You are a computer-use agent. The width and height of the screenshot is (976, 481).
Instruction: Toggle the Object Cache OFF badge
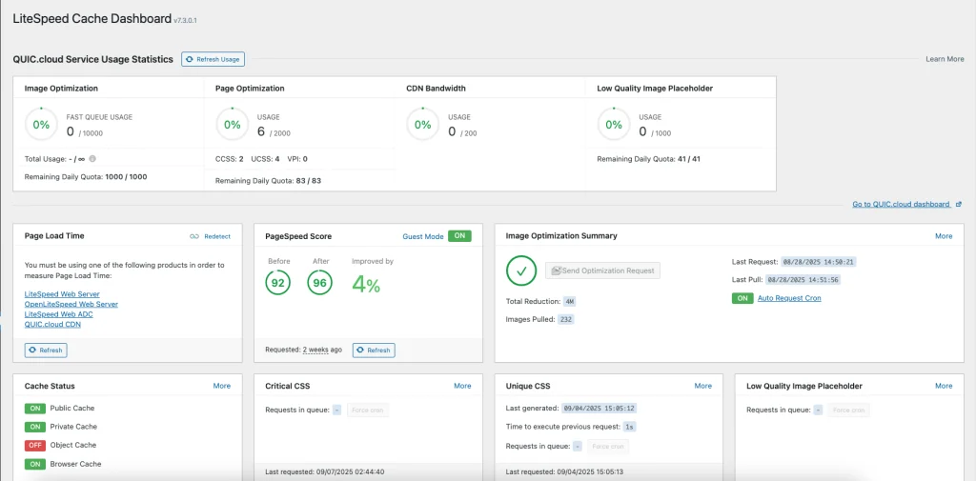pyautogui.click(x=35, y=446)
